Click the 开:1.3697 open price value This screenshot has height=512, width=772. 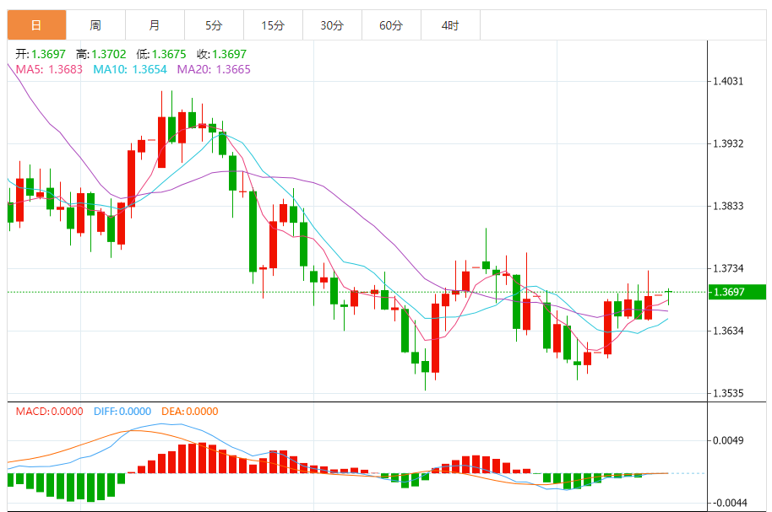pos(41,54)
